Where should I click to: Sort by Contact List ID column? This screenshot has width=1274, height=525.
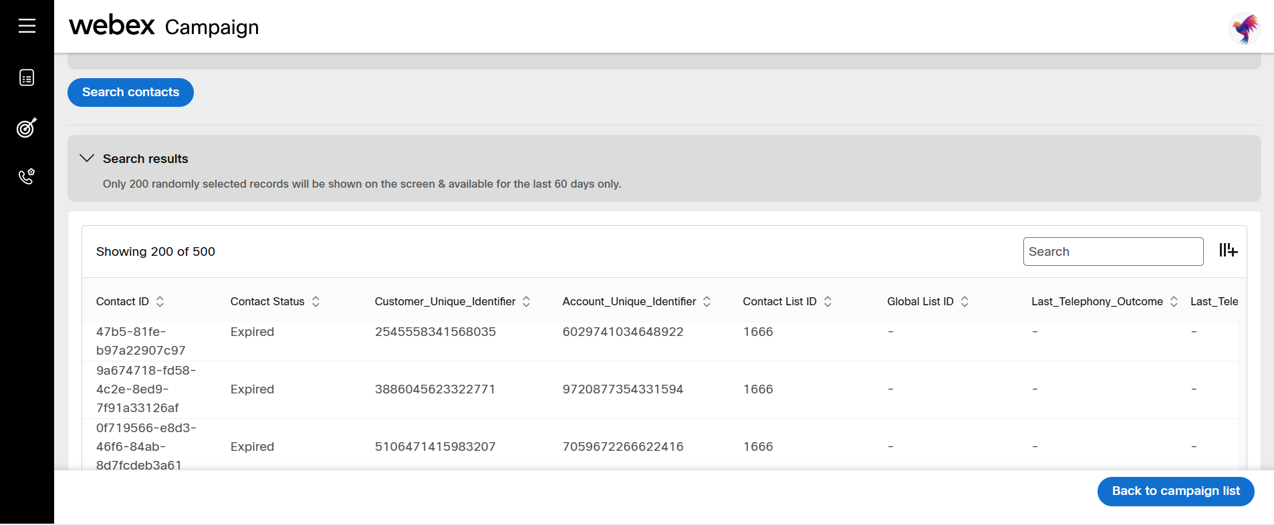pyautogui.click(x=827, y=301)
